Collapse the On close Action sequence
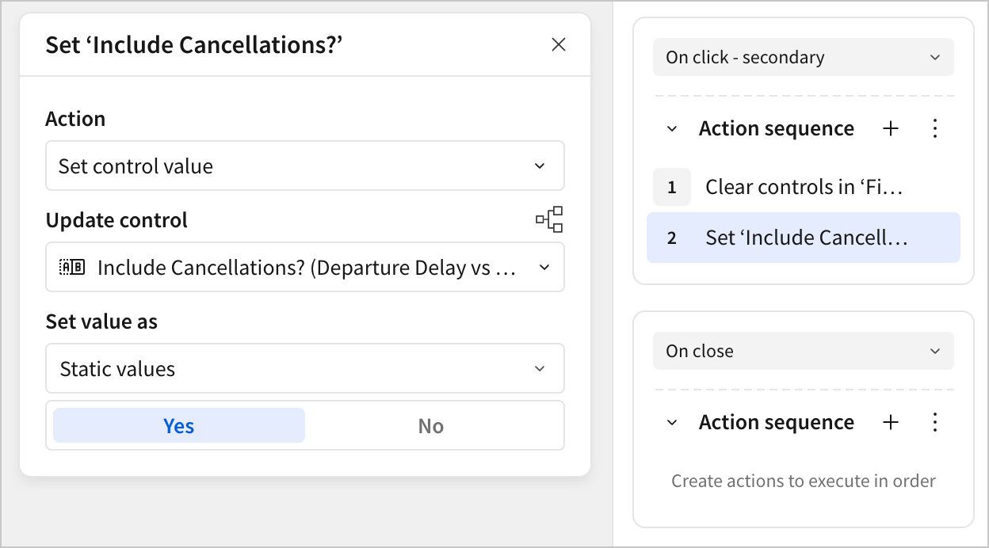The image size is (989, 548). click(672, 423)
